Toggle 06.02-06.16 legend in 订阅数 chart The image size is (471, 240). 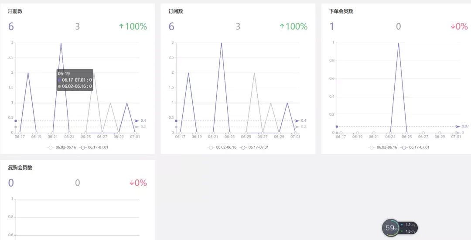click(222, 147)
